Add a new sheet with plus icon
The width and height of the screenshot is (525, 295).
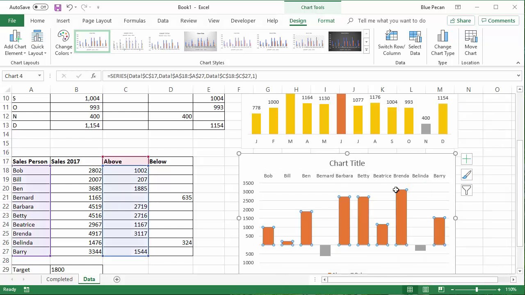coord(117,279)
